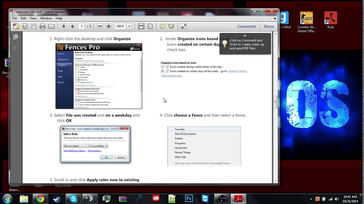The width and height of the screenshot is (364, 204).
Task: Open the Rust desktop shortcut
Action: pyautogui.click(x=330, y=20)
